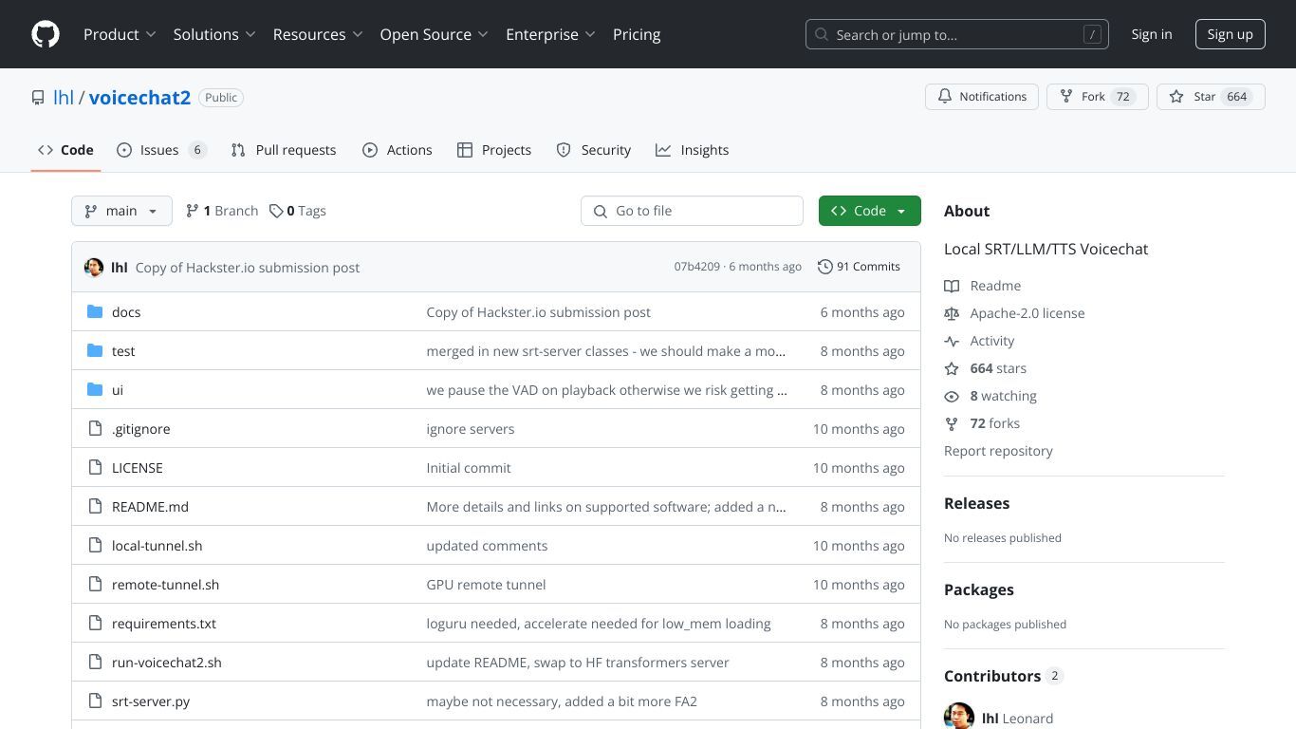Screen dimensions: 1296x729
Task: Open the Releases heading link
Action: 976,503
